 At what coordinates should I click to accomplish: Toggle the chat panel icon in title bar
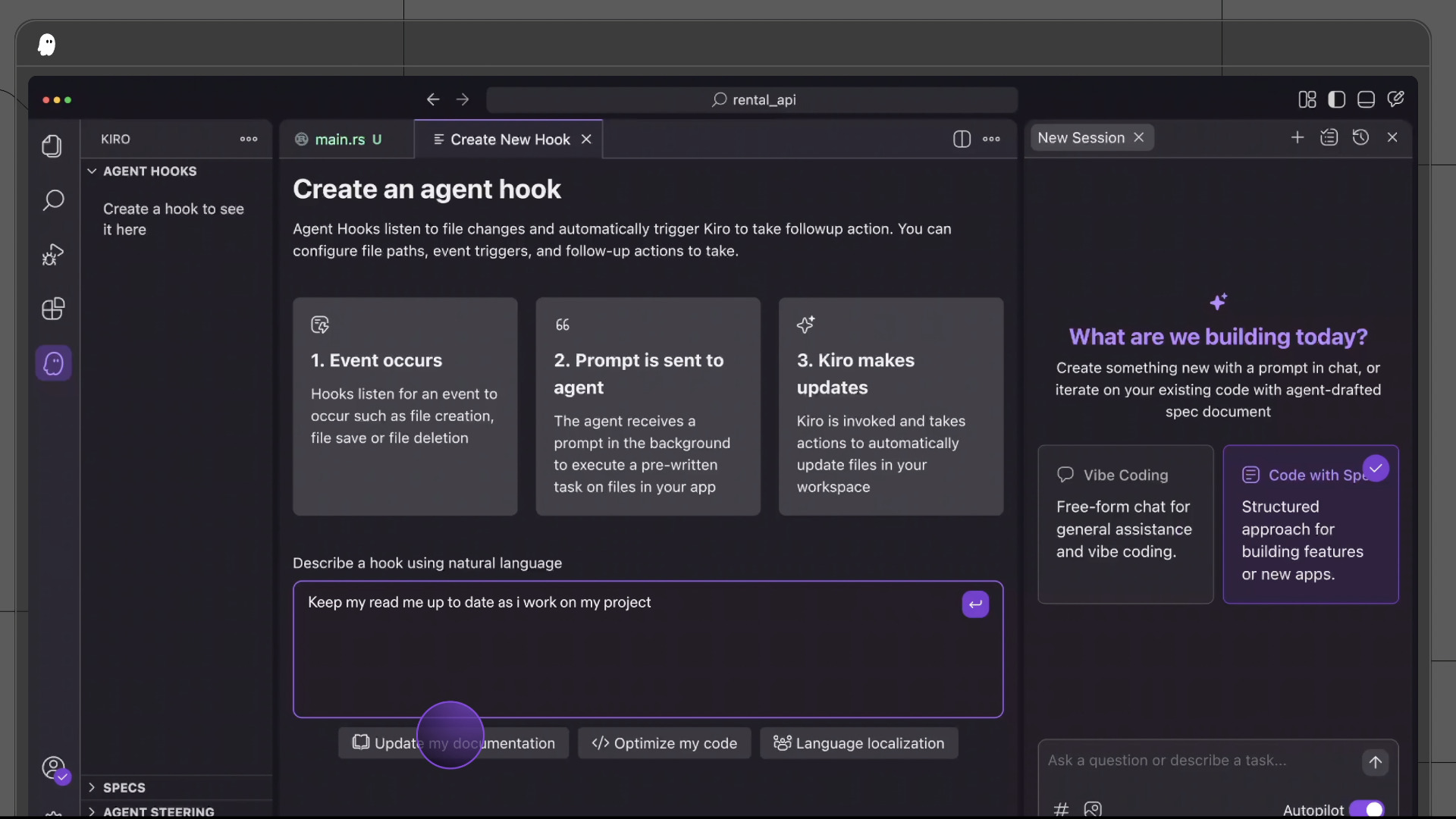coord(1396,99)
